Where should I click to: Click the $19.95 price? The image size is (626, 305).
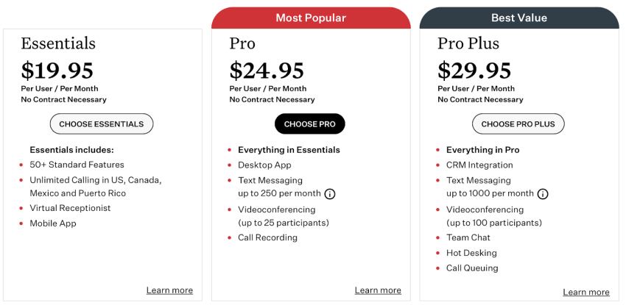(x=57, y=71)
